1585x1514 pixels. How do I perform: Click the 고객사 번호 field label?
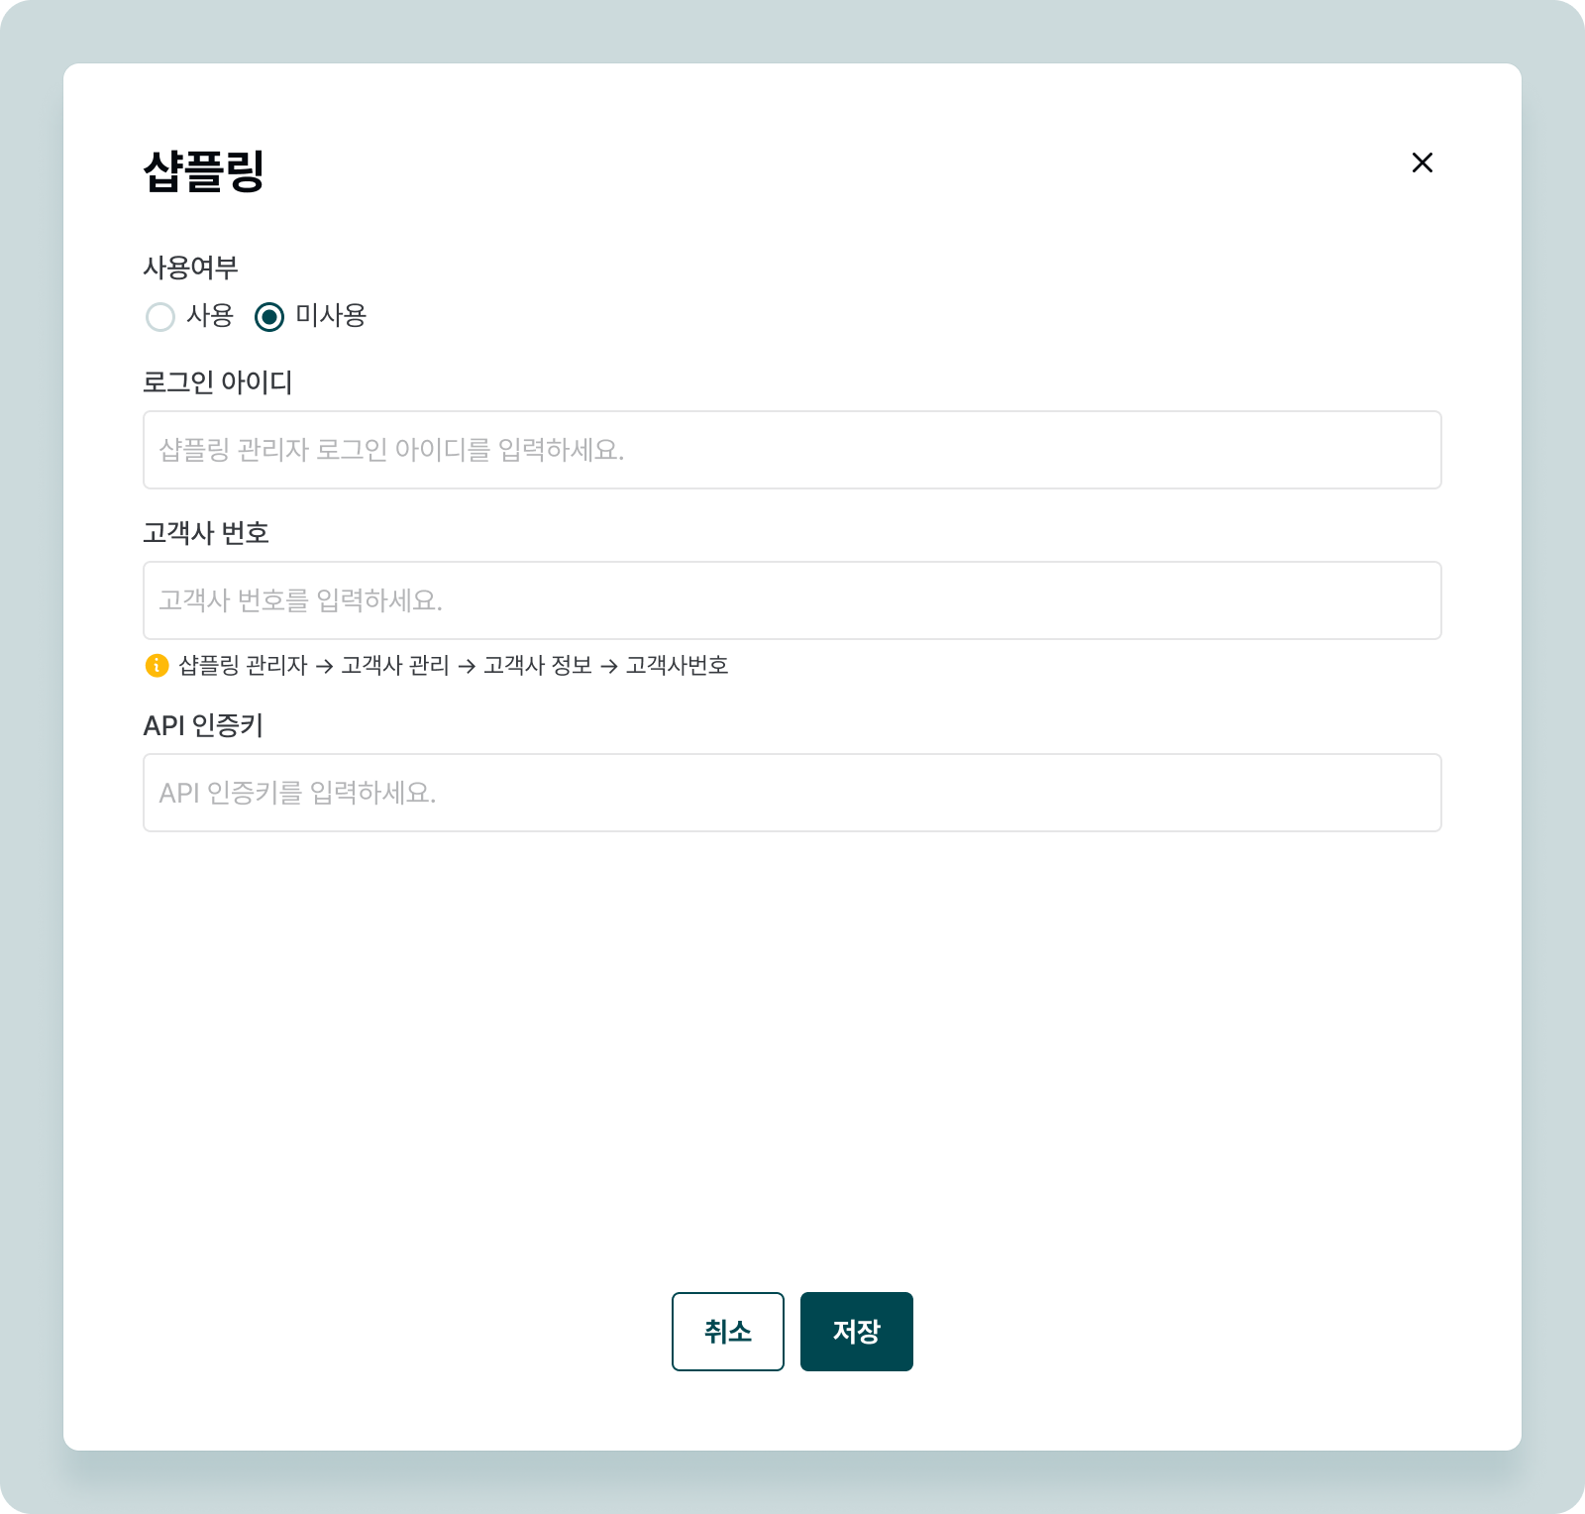point(206,533)
